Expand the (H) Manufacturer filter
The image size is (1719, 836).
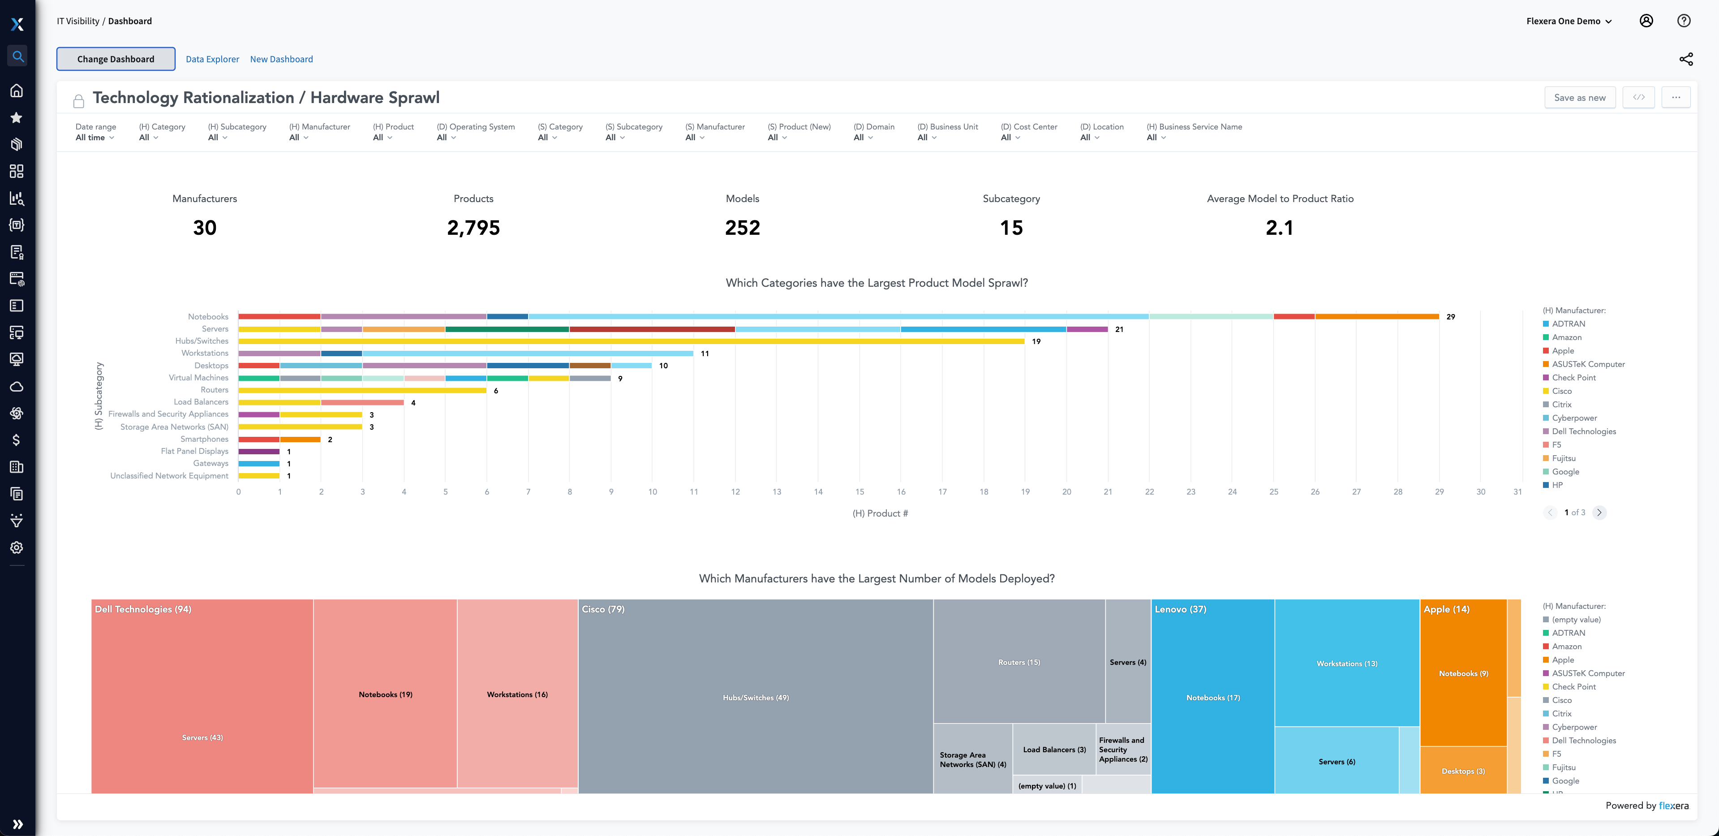299,138
